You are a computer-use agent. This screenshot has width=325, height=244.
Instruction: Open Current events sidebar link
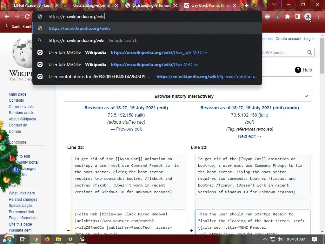(21, 107)
